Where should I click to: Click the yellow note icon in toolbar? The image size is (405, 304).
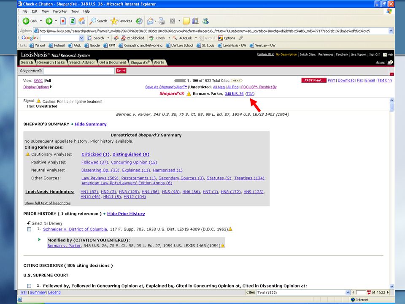[x=186, y=21]
